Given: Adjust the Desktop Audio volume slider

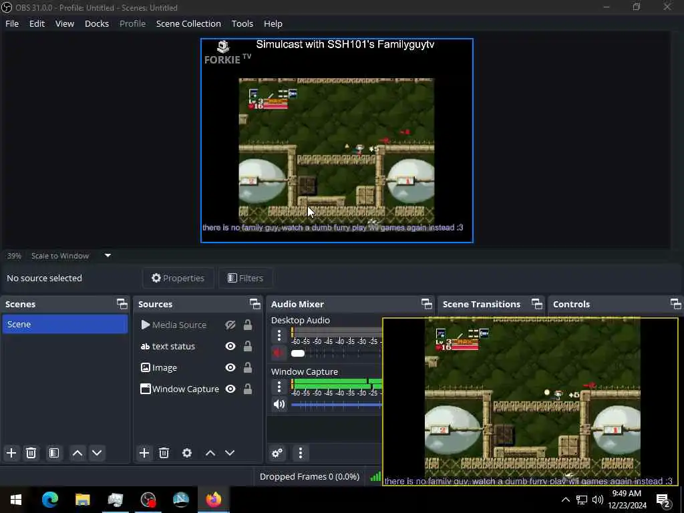Looking at the screenshot, I should (336, 353).
